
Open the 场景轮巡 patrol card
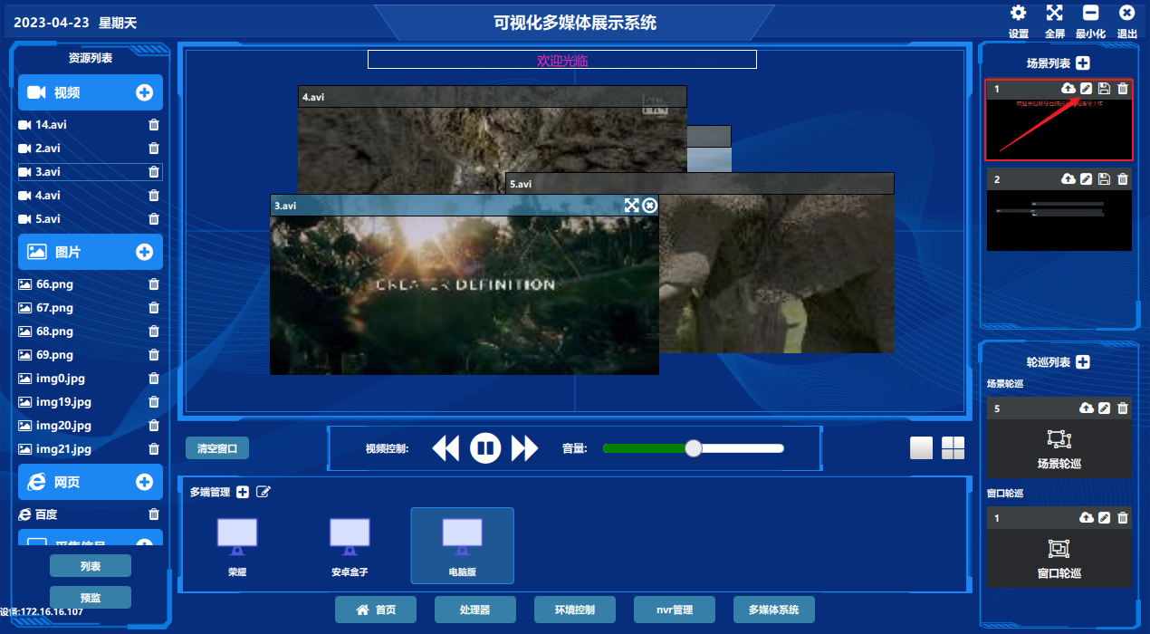(x=1059, y=448)
